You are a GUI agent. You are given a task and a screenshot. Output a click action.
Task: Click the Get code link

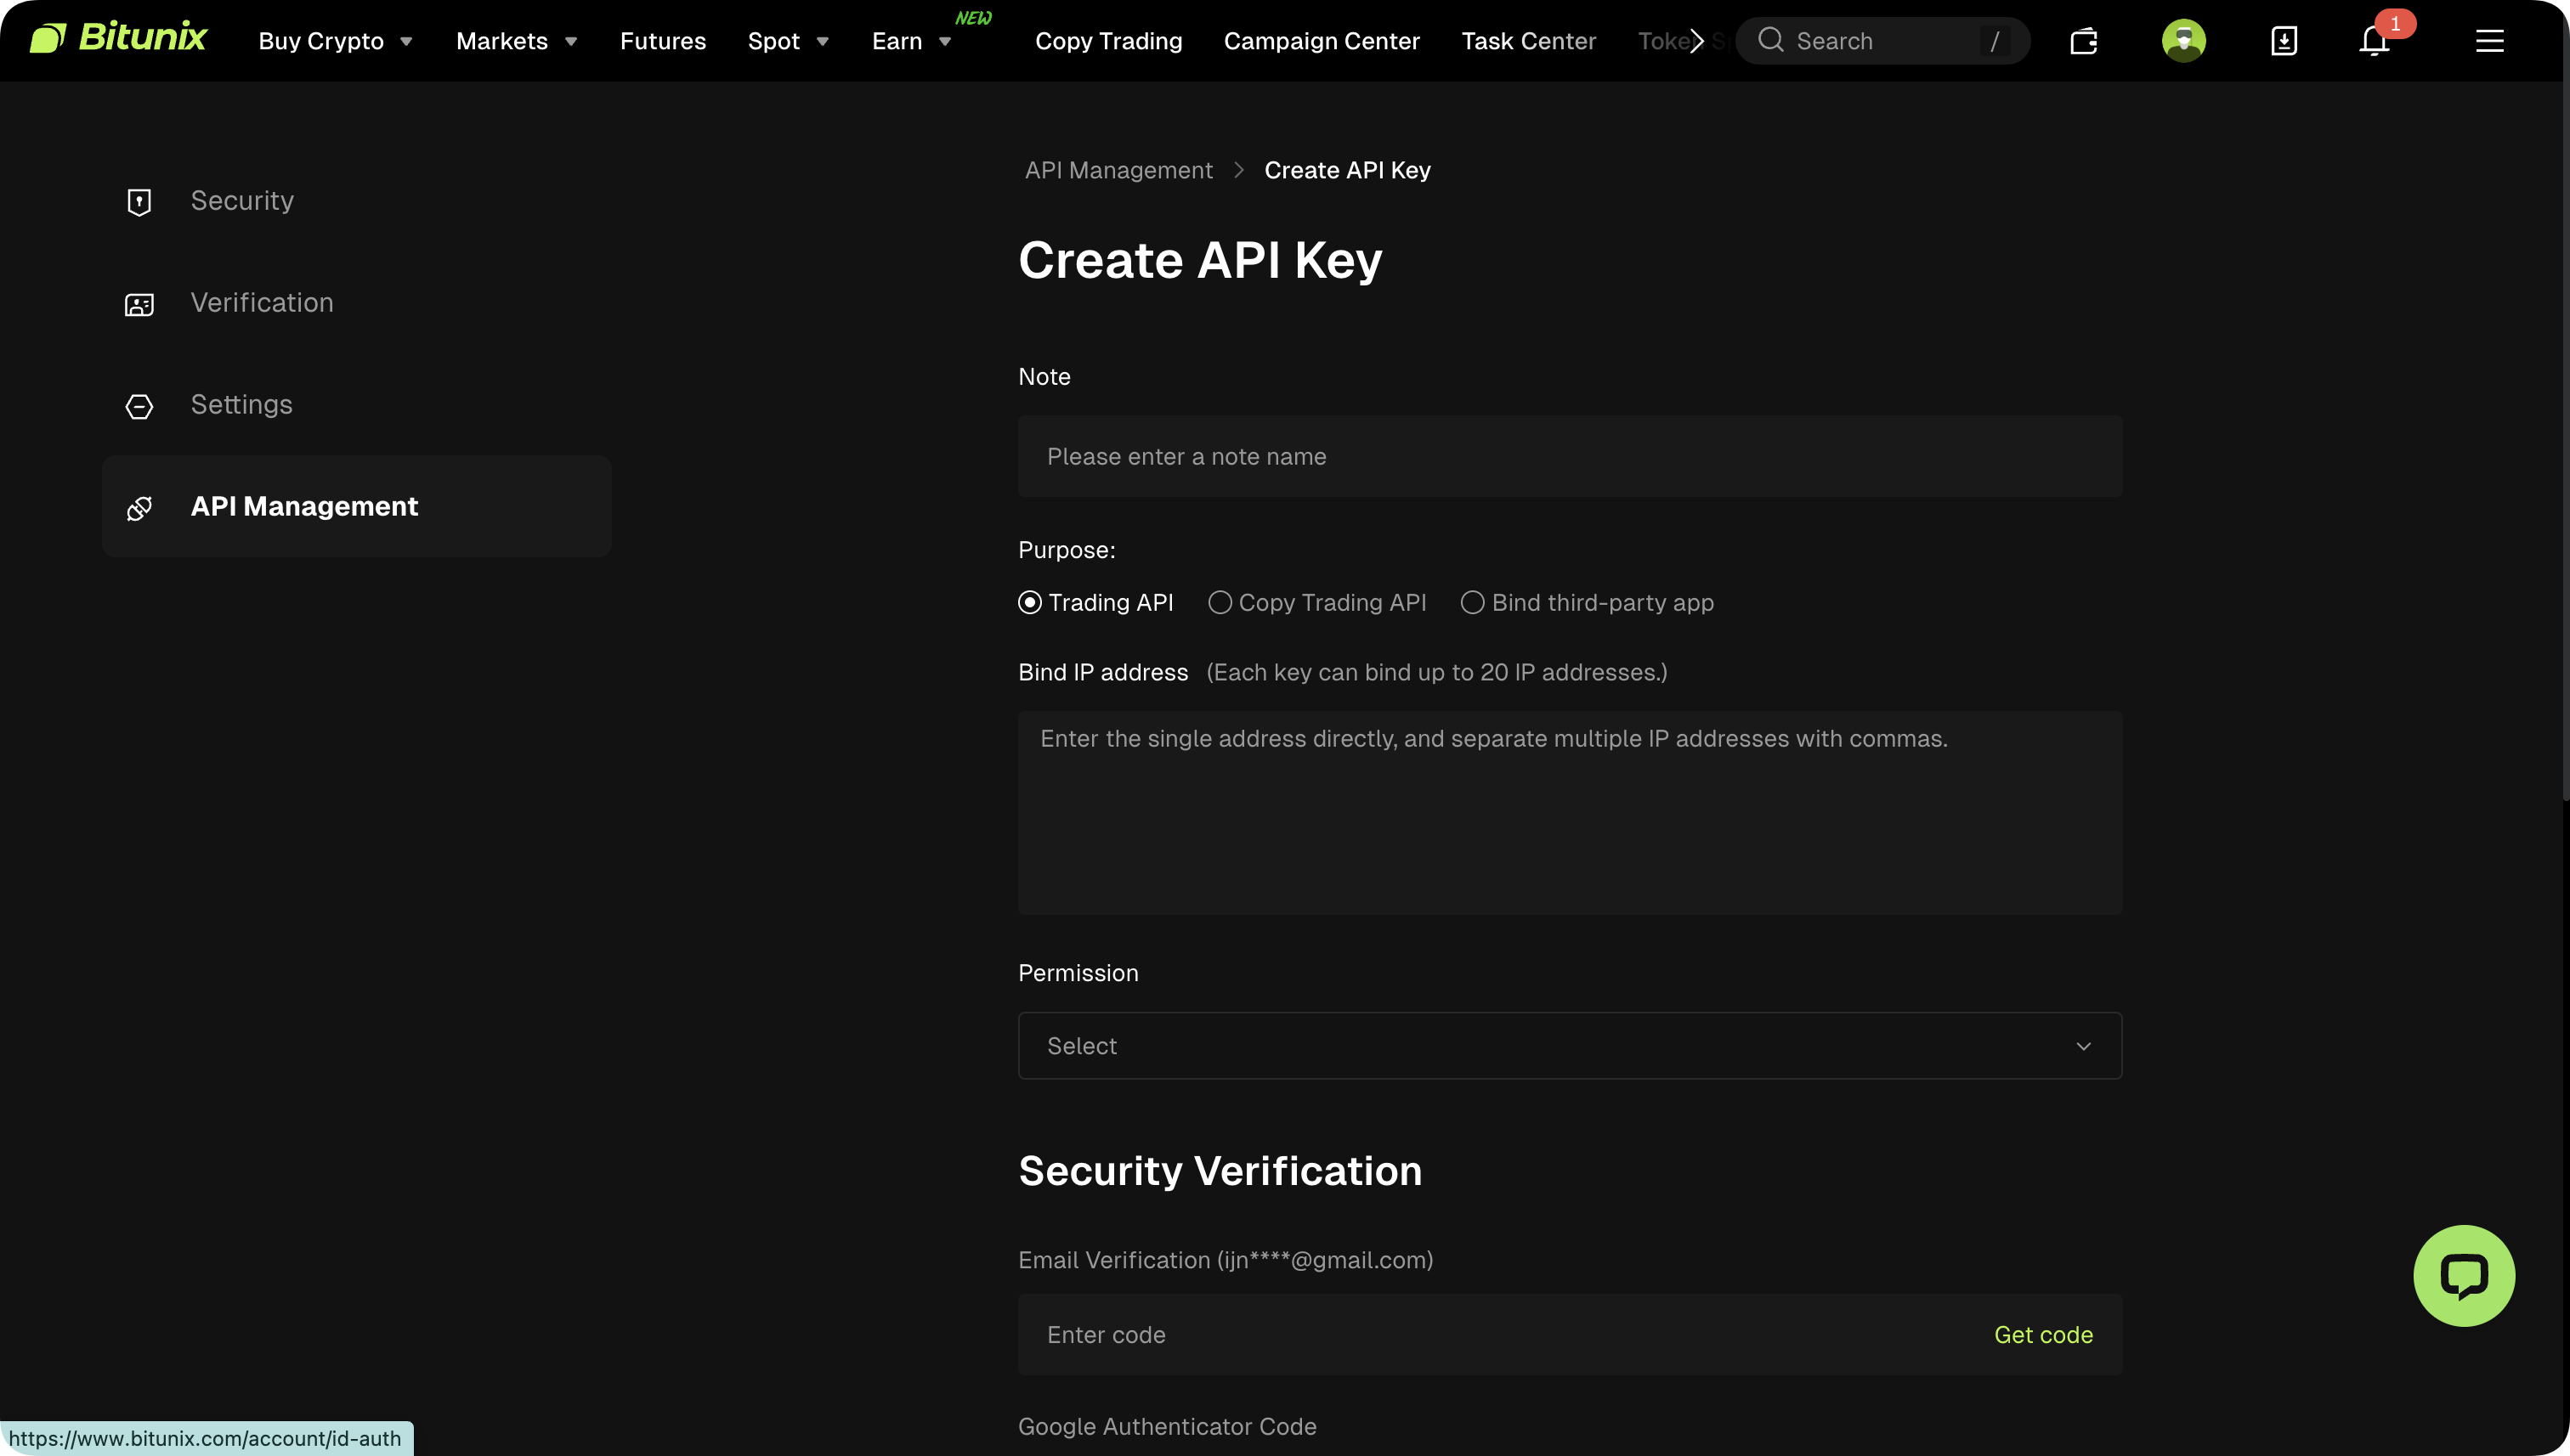(x=2043, y=1334)
